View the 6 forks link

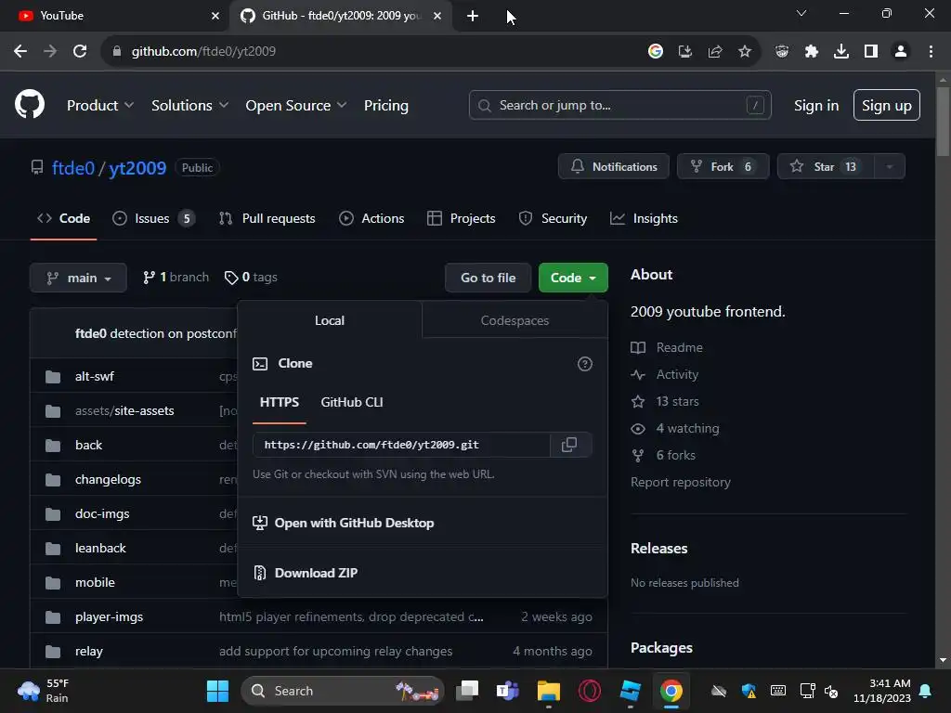[663, 455]
